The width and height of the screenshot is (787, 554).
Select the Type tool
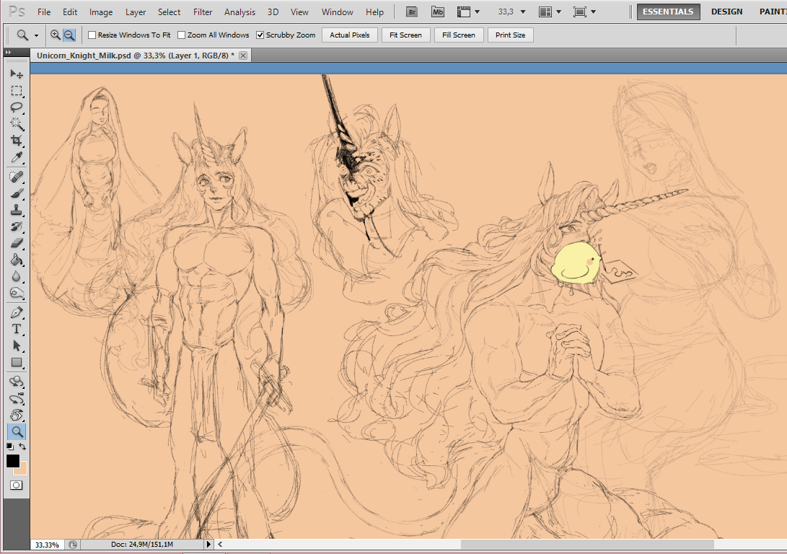point(16,329)
